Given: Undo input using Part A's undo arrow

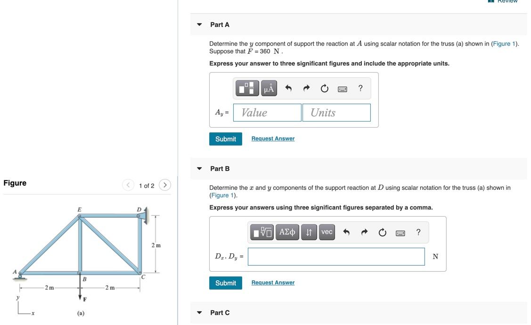Looking at the screenshot, I should [x=287, y=88].
